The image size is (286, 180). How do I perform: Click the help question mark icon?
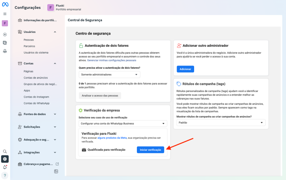click(5, 175)
